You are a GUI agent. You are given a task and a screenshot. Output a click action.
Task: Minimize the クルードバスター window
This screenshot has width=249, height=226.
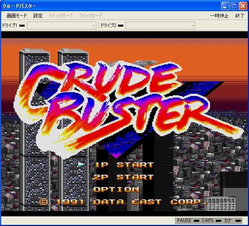(x=225, y=6)
